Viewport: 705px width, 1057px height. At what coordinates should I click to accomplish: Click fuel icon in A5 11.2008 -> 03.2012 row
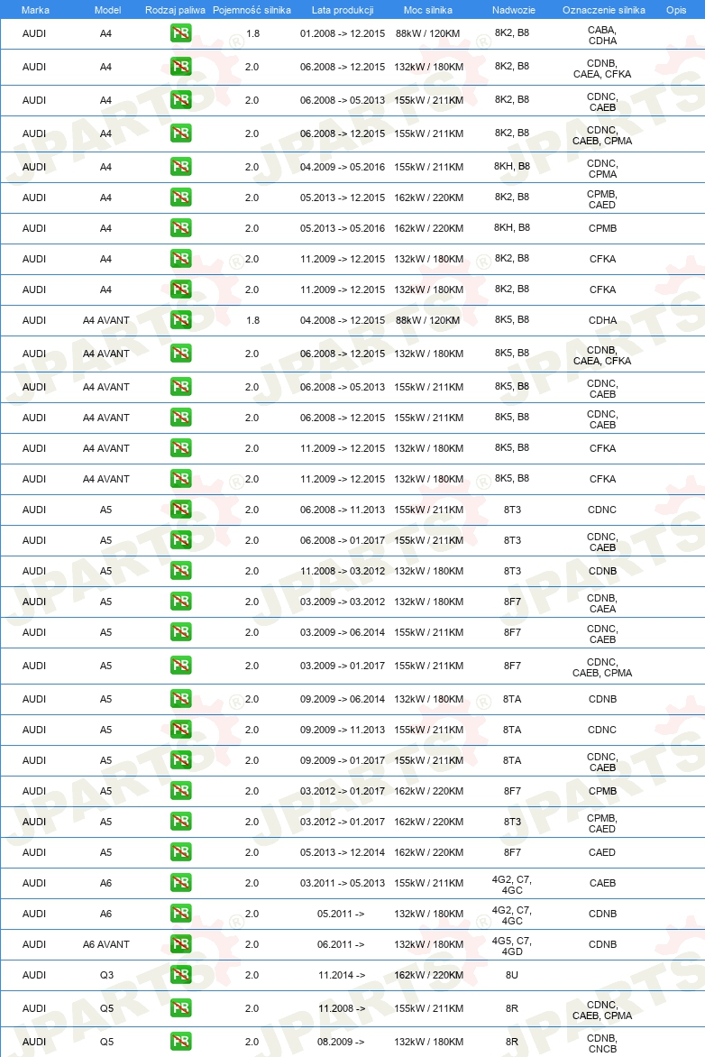coord(180,571)
